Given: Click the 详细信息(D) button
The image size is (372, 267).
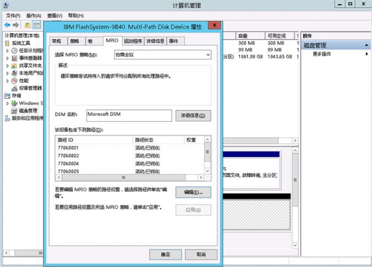Looking at the screenshot, I should click(x=193, y=115).
